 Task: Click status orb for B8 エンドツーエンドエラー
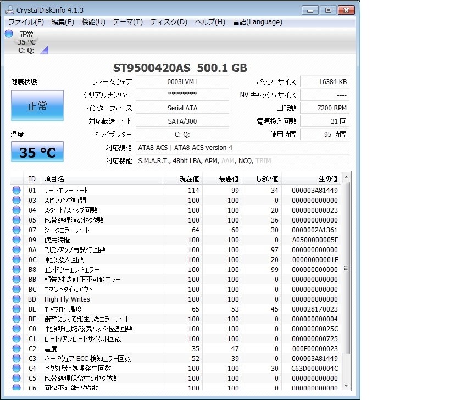click(x=16, y=269)
